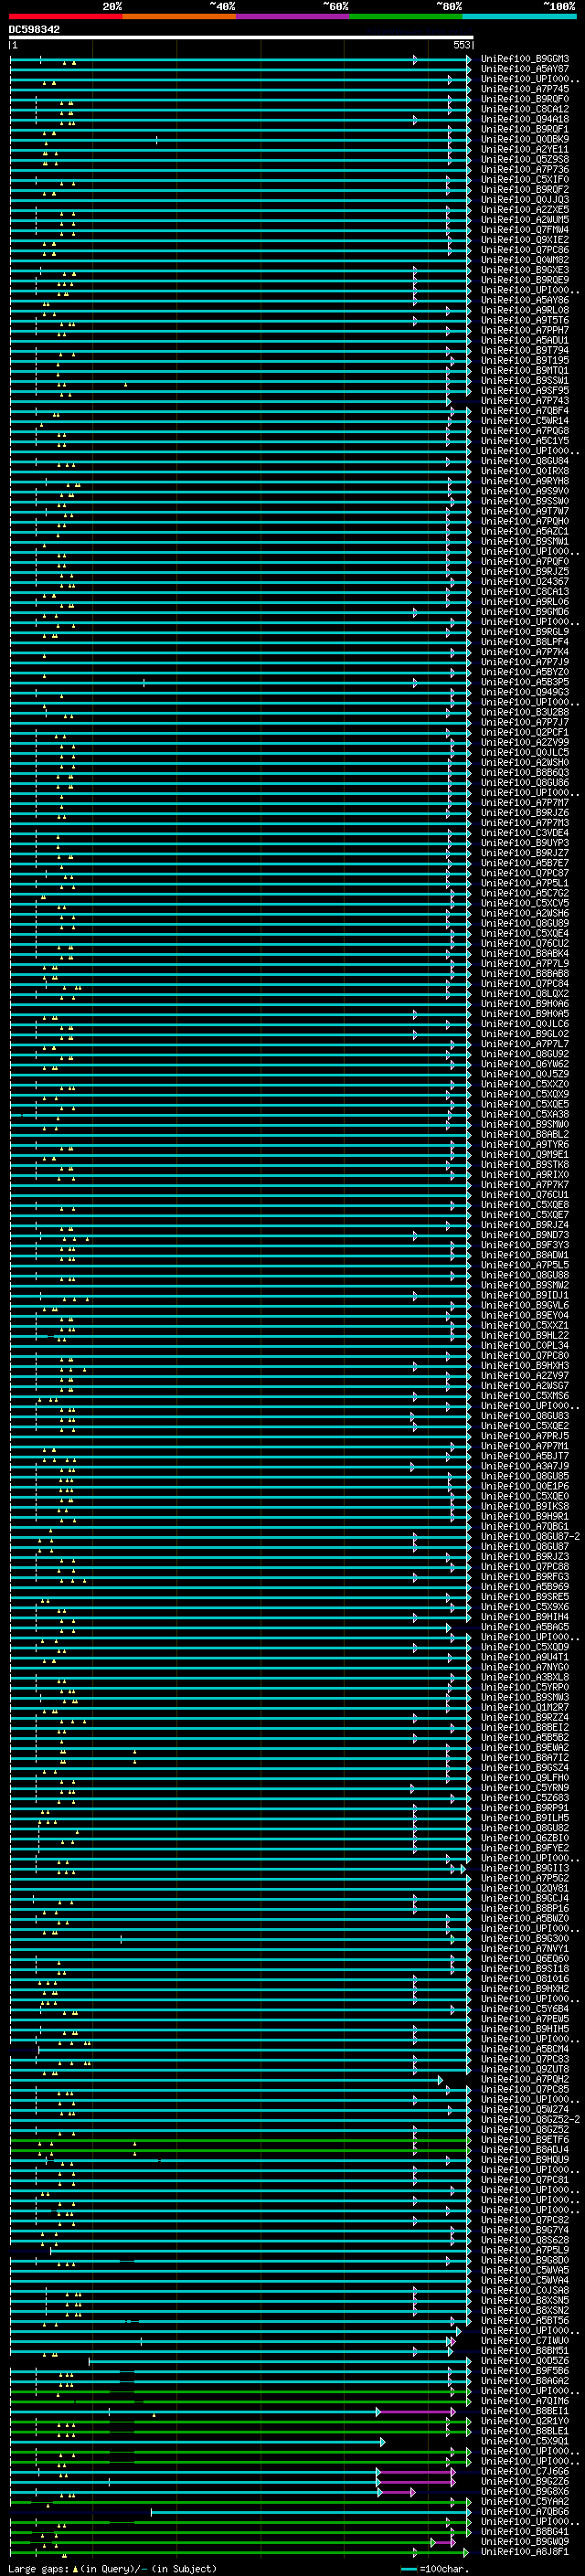Open hit UniRef100_B9GGM3
Viewport: 585px width, 2576px height.
coord(524,59)
